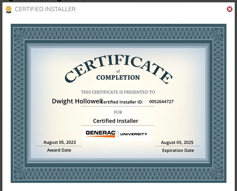Click the Certified Installer ID label

123,102
